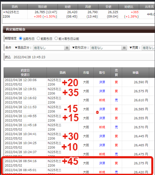Click the 約定日 受渡日 column header

25,73
